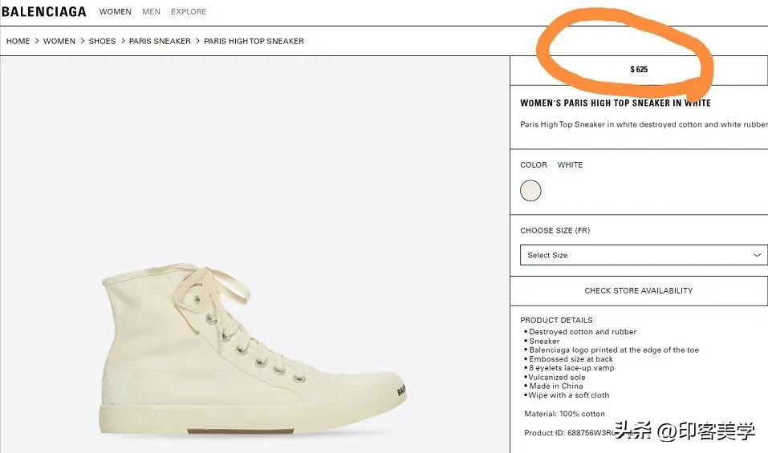Click the Material: 100% cotton text
This screenshot has width=768, height=453.
point(563,414)
